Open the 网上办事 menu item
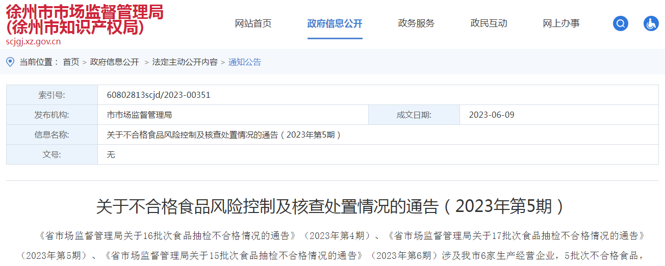The height and width of the screenshot is (266, 665). tap(561, 23)
